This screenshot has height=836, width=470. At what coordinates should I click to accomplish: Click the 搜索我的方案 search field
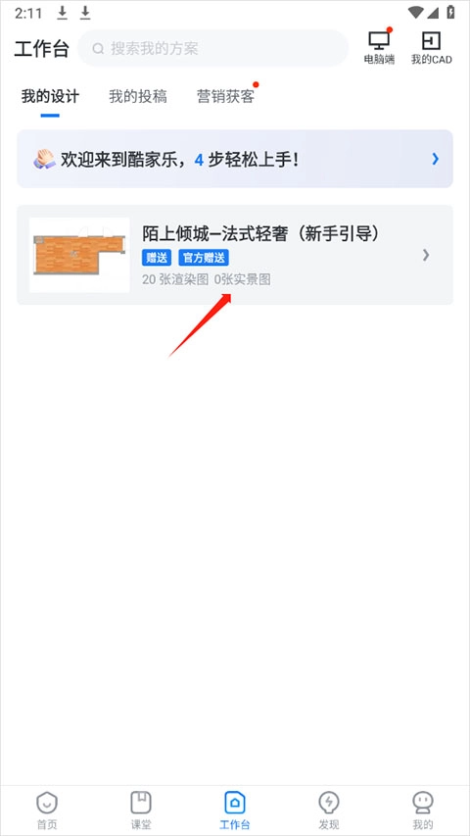click(x=213, y=49)
